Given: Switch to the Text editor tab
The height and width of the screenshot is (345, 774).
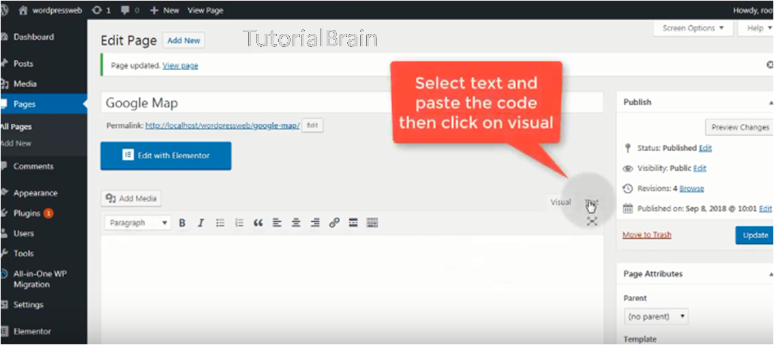Looking at the screenshot, I should 591,202.
